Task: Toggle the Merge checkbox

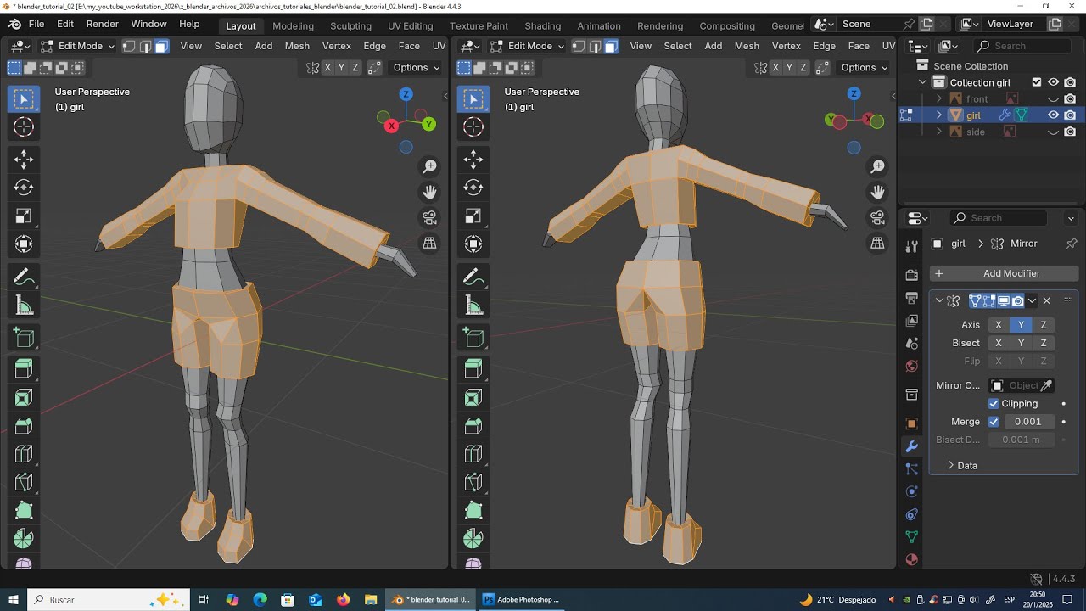Action: [994, 422]
